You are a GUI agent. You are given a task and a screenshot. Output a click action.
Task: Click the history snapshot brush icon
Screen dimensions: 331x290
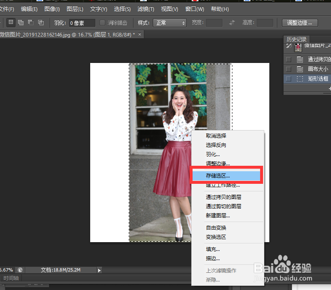click(x=289, y=46)
